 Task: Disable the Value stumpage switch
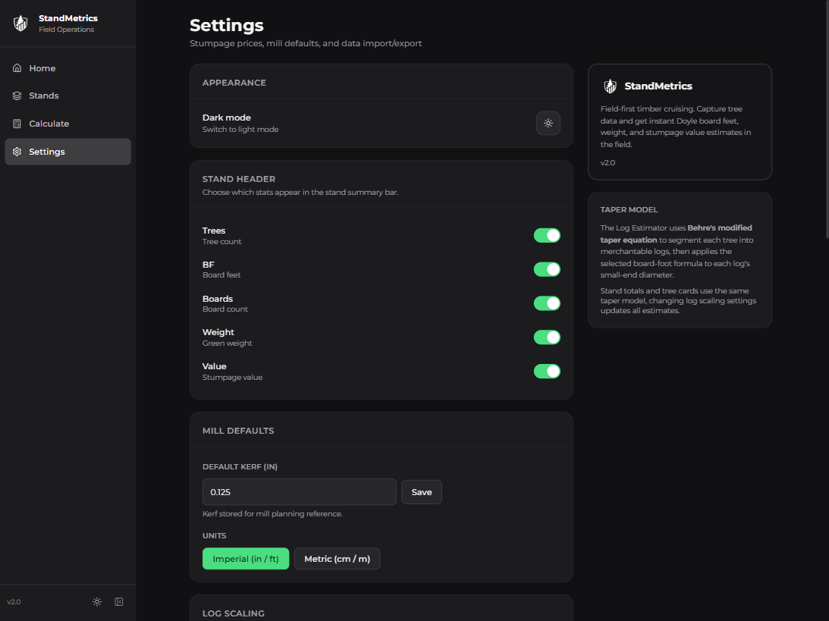[547, 372]
